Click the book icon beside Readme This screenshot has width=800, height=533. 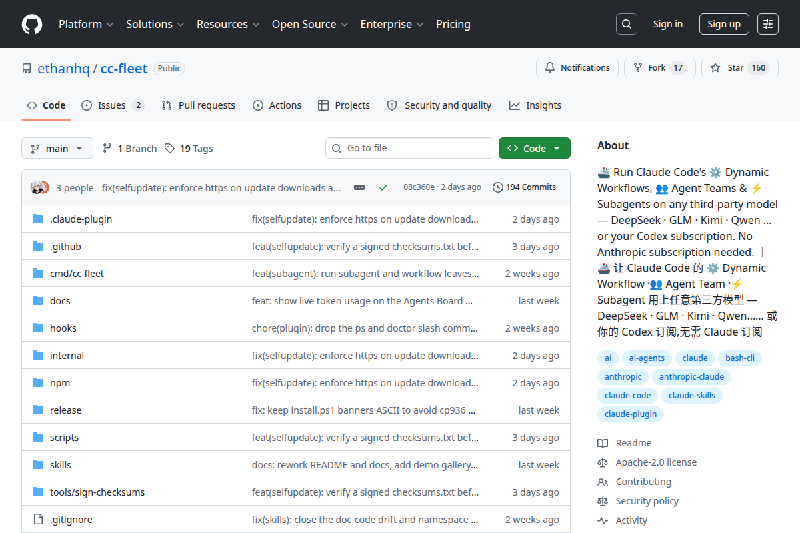(x=603, y=443)
